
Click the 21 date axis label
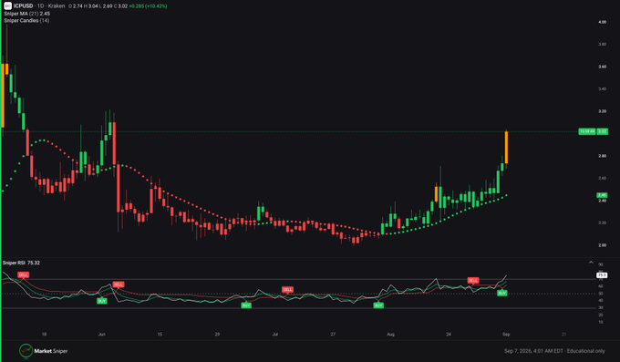pos(563,335)
